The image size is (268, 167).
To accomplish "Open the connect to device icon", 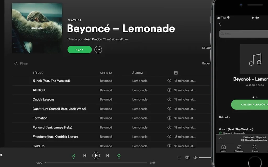I will tap(187, 158).
